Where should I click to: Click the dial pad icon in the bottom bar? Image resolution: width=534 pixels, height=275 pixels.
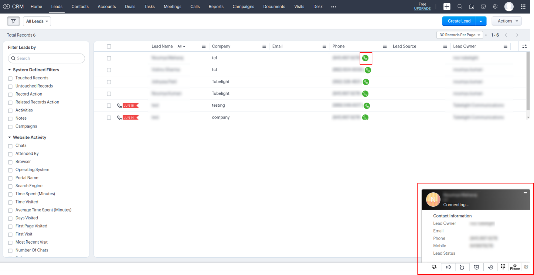(x=503, y=267)
